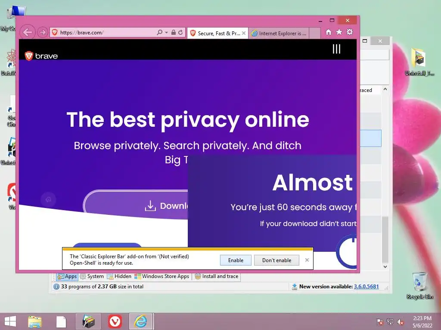Screen dimensions: 441x330
Task: Select the Apps tab in uninstaller window
Action: coord(67,276)
